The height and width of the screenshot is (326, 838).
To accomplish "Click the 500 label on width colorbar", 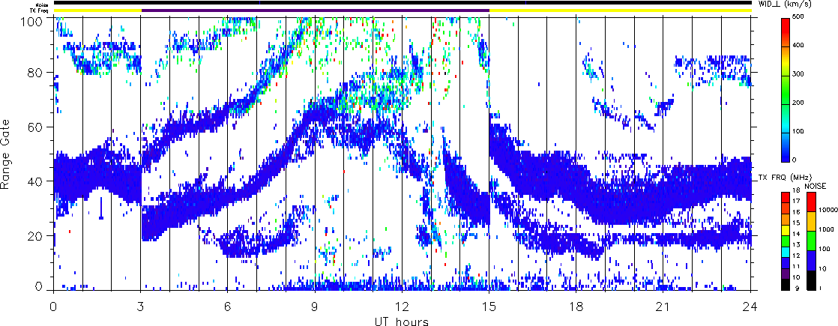I will pyautogui.click(x=799, y=18).
